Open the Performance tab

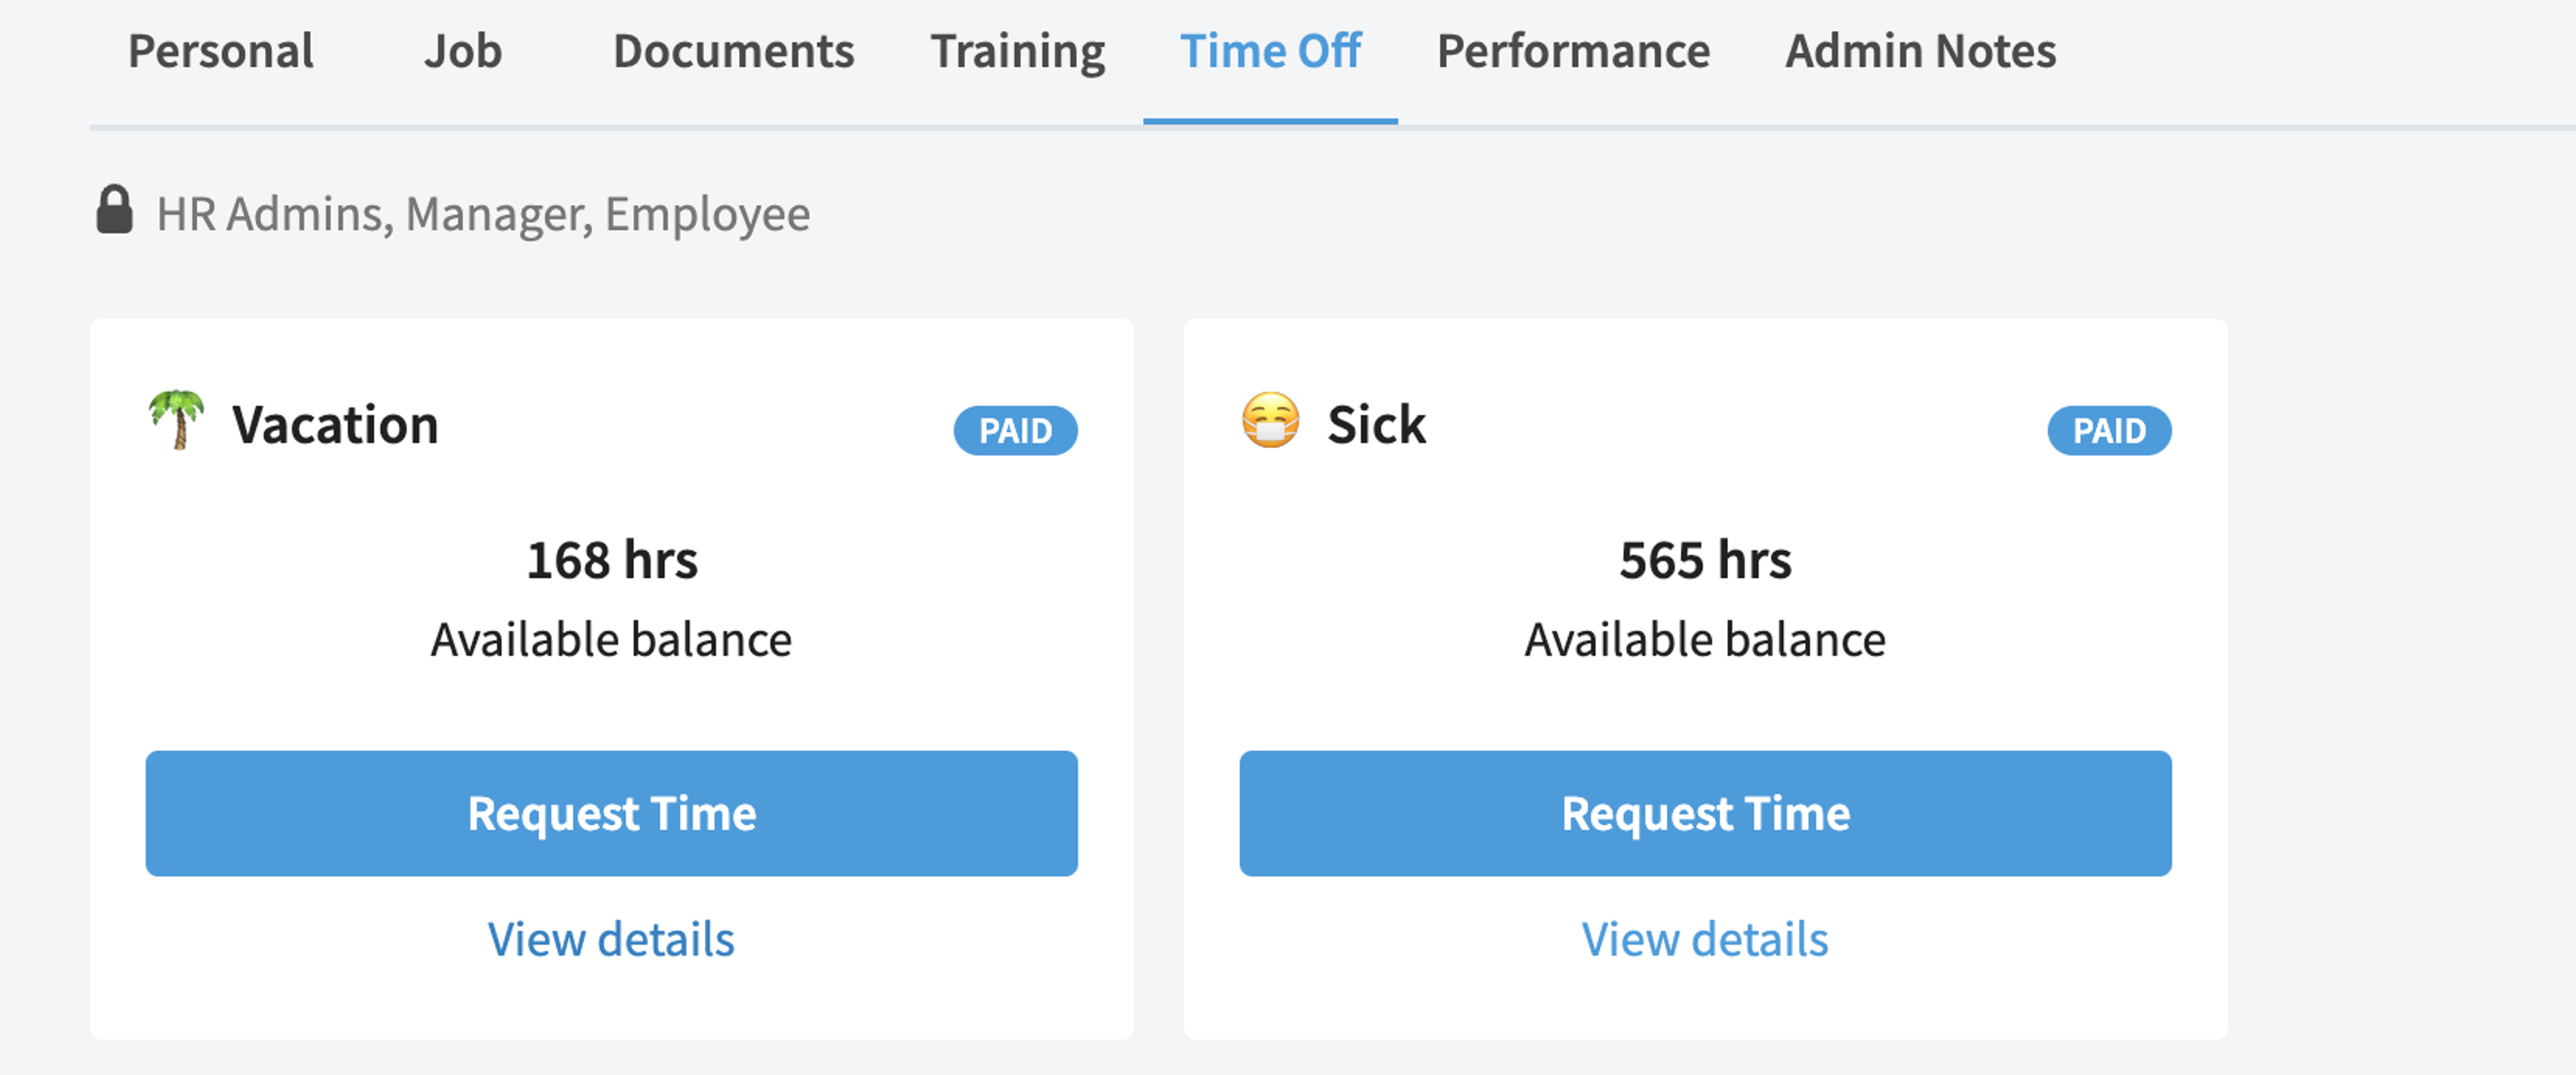(1573, 51)
